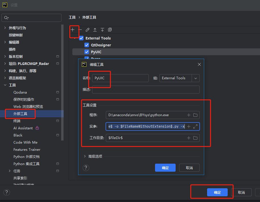Remove the selected external tool
260x202 pixels.
click(x=80, y=29)
